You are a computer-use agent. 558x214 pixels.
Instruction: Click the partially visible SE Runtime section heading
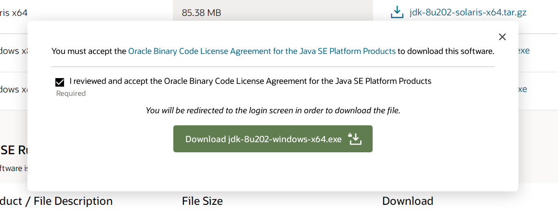coord(13,150)
